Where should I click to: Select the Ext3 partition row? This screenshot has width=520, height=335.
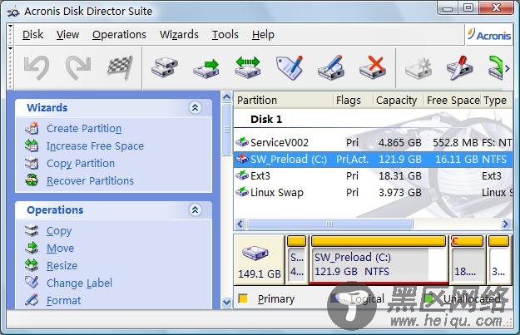(x=374, y=175)
